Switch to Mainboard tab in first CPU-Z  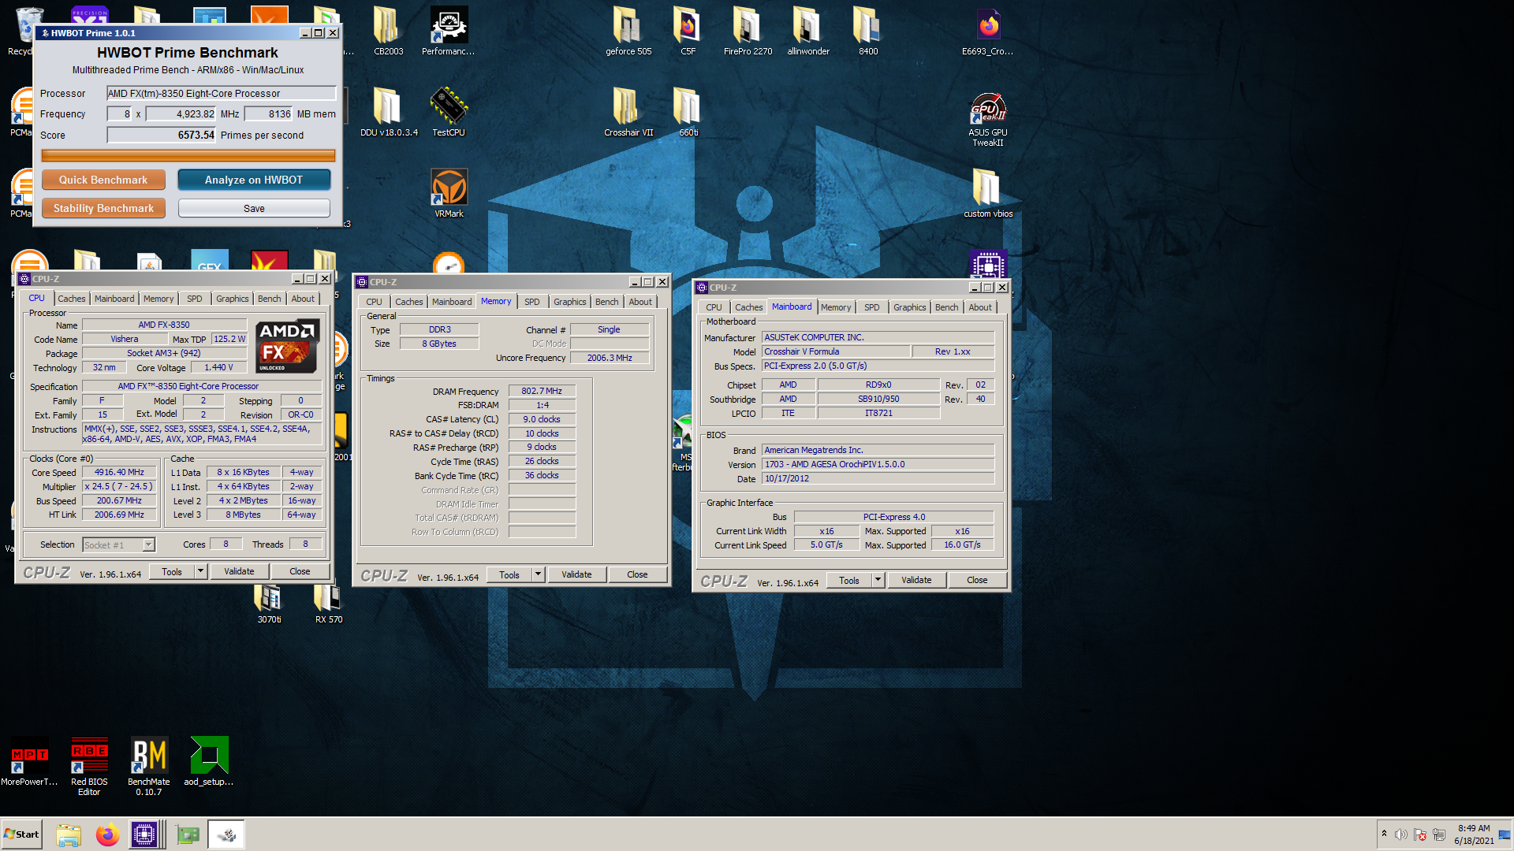pyautogui.click(x=114, y=299)
